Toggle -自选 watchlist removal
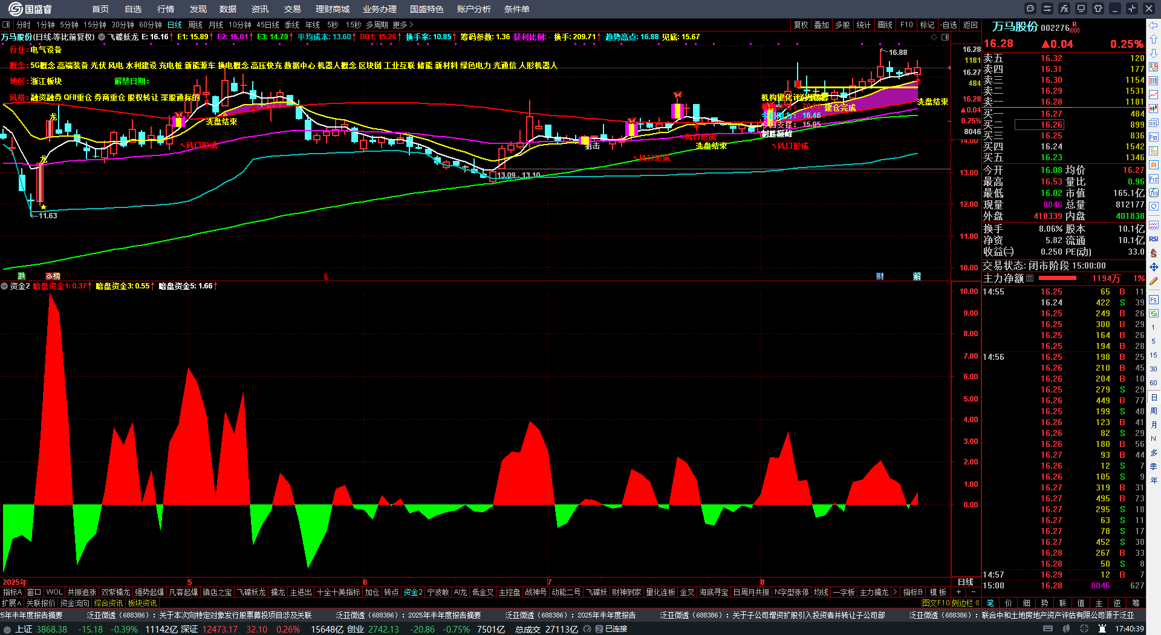1161x635 pixels. (949, 25)
